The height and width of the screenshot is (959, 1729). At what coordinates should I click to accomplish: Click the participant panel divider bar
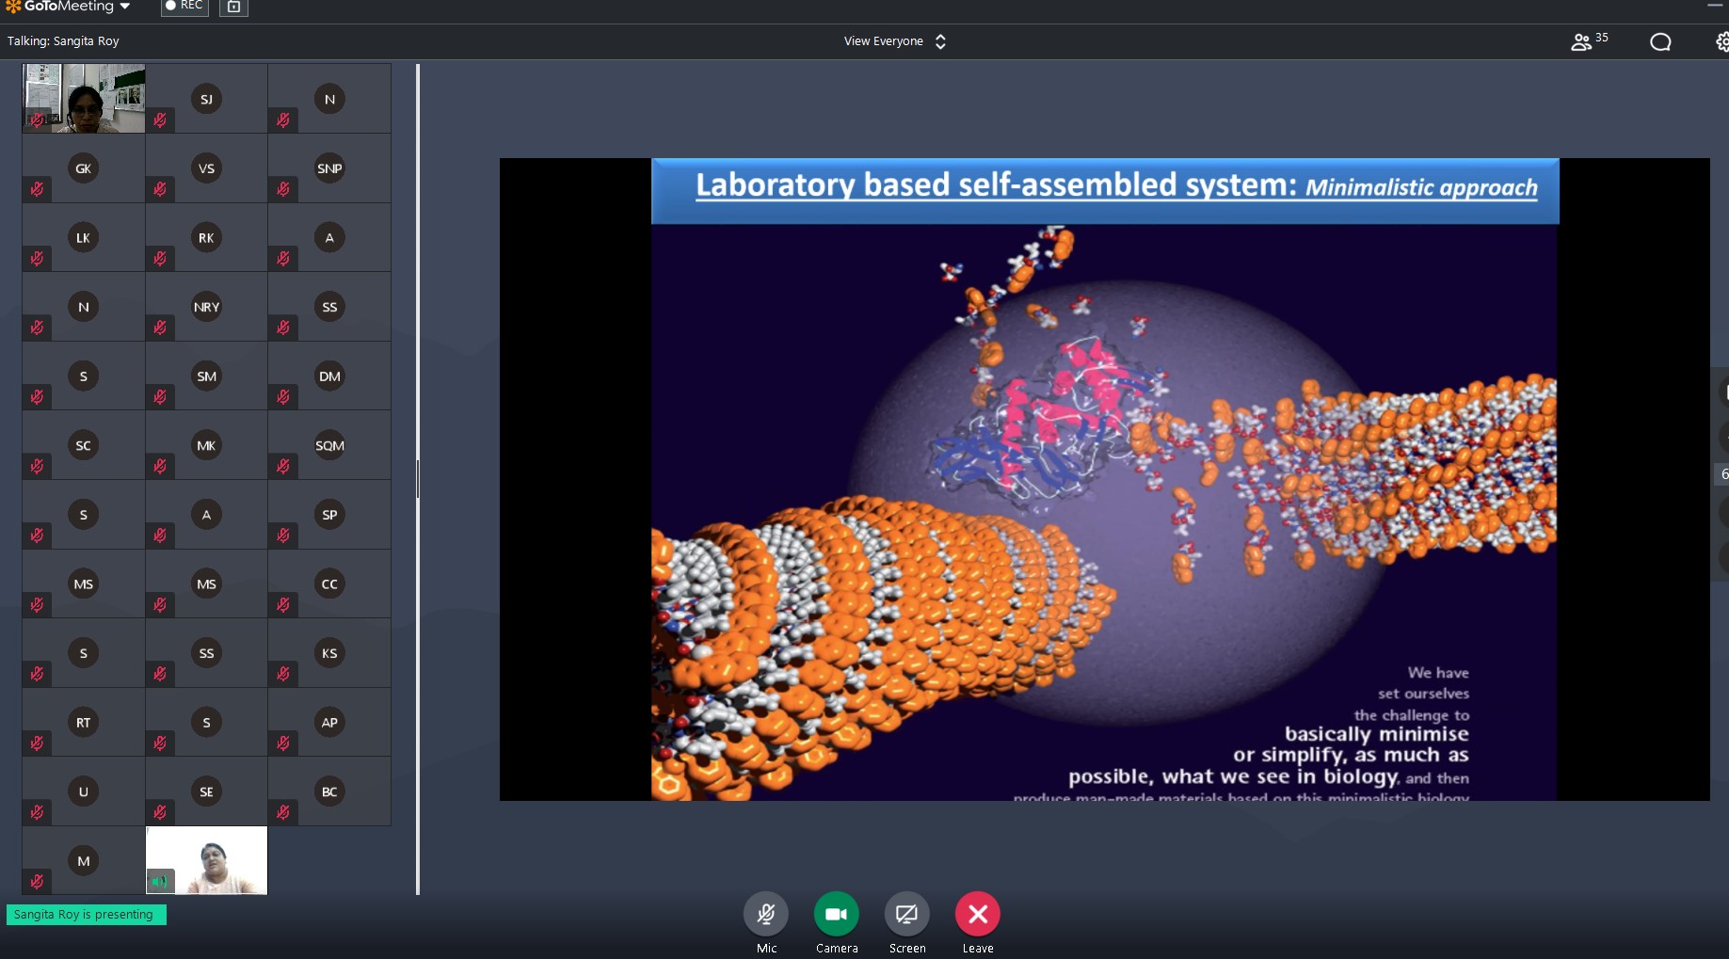click(x=417, y=479)
